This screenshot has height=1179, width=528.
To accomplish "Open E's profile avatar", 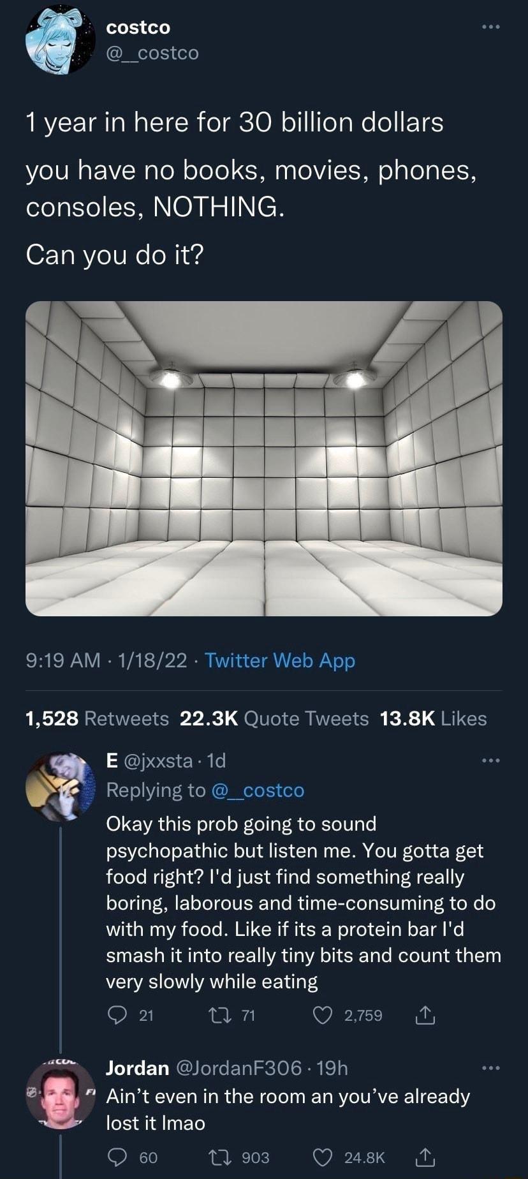I will (61, 785).
